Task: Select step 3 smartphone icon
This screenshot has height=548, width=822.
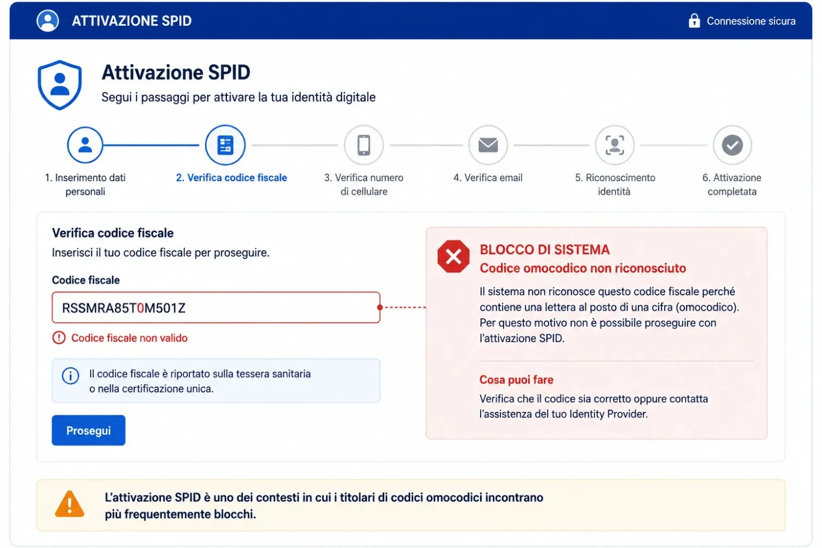Action: [364, 145]
